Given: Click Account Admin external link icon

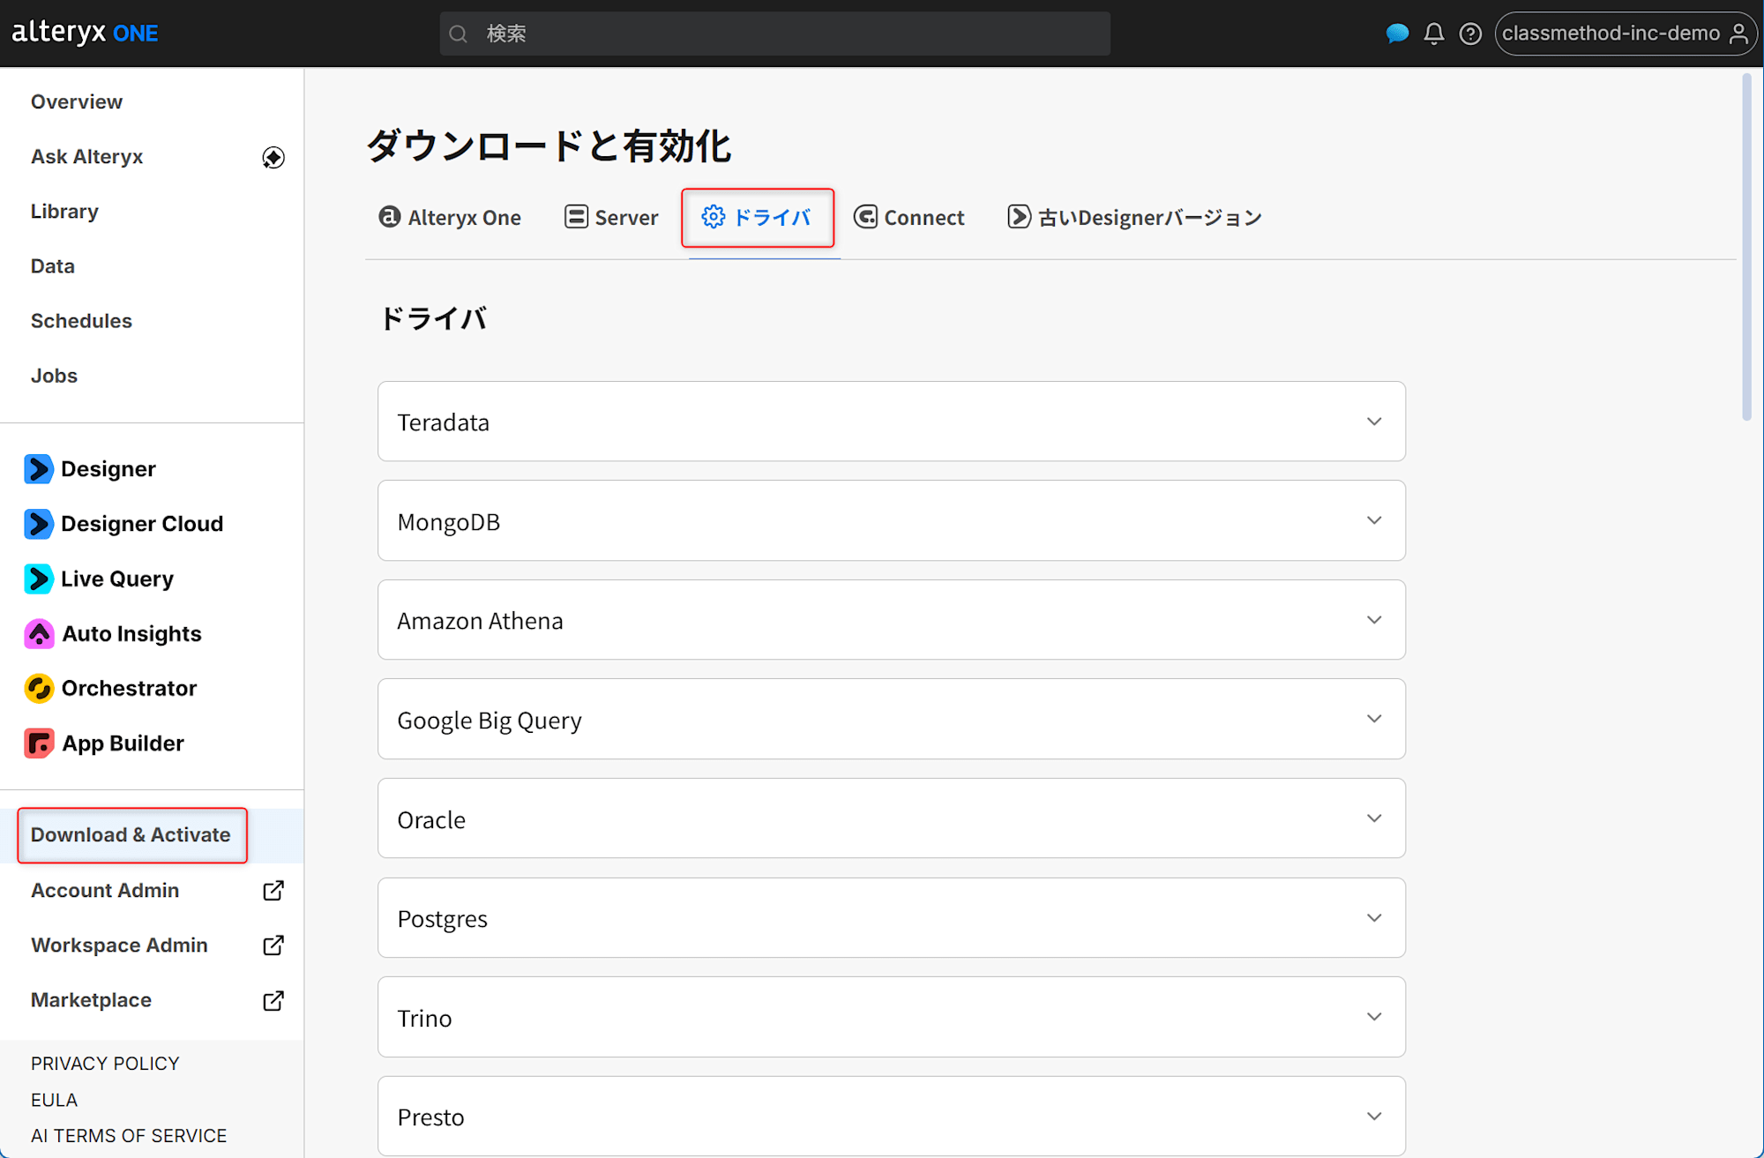Looking at the screenshot, I should tap(273, 891).
